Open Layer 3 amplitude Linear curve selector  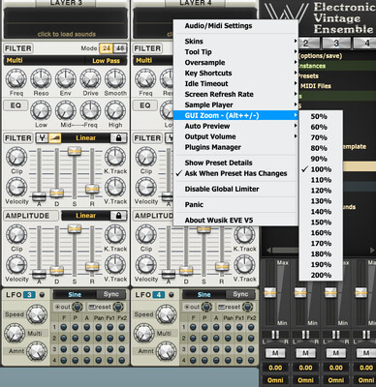85,216
